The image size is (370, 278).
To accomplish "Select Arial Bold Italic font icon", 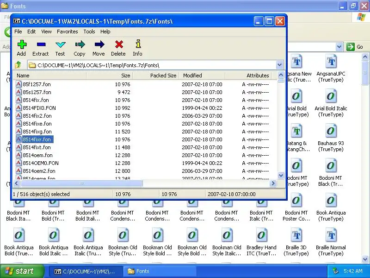I will (331, 96).
